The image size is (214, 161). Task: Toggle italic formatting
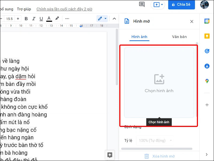point(34,19)
